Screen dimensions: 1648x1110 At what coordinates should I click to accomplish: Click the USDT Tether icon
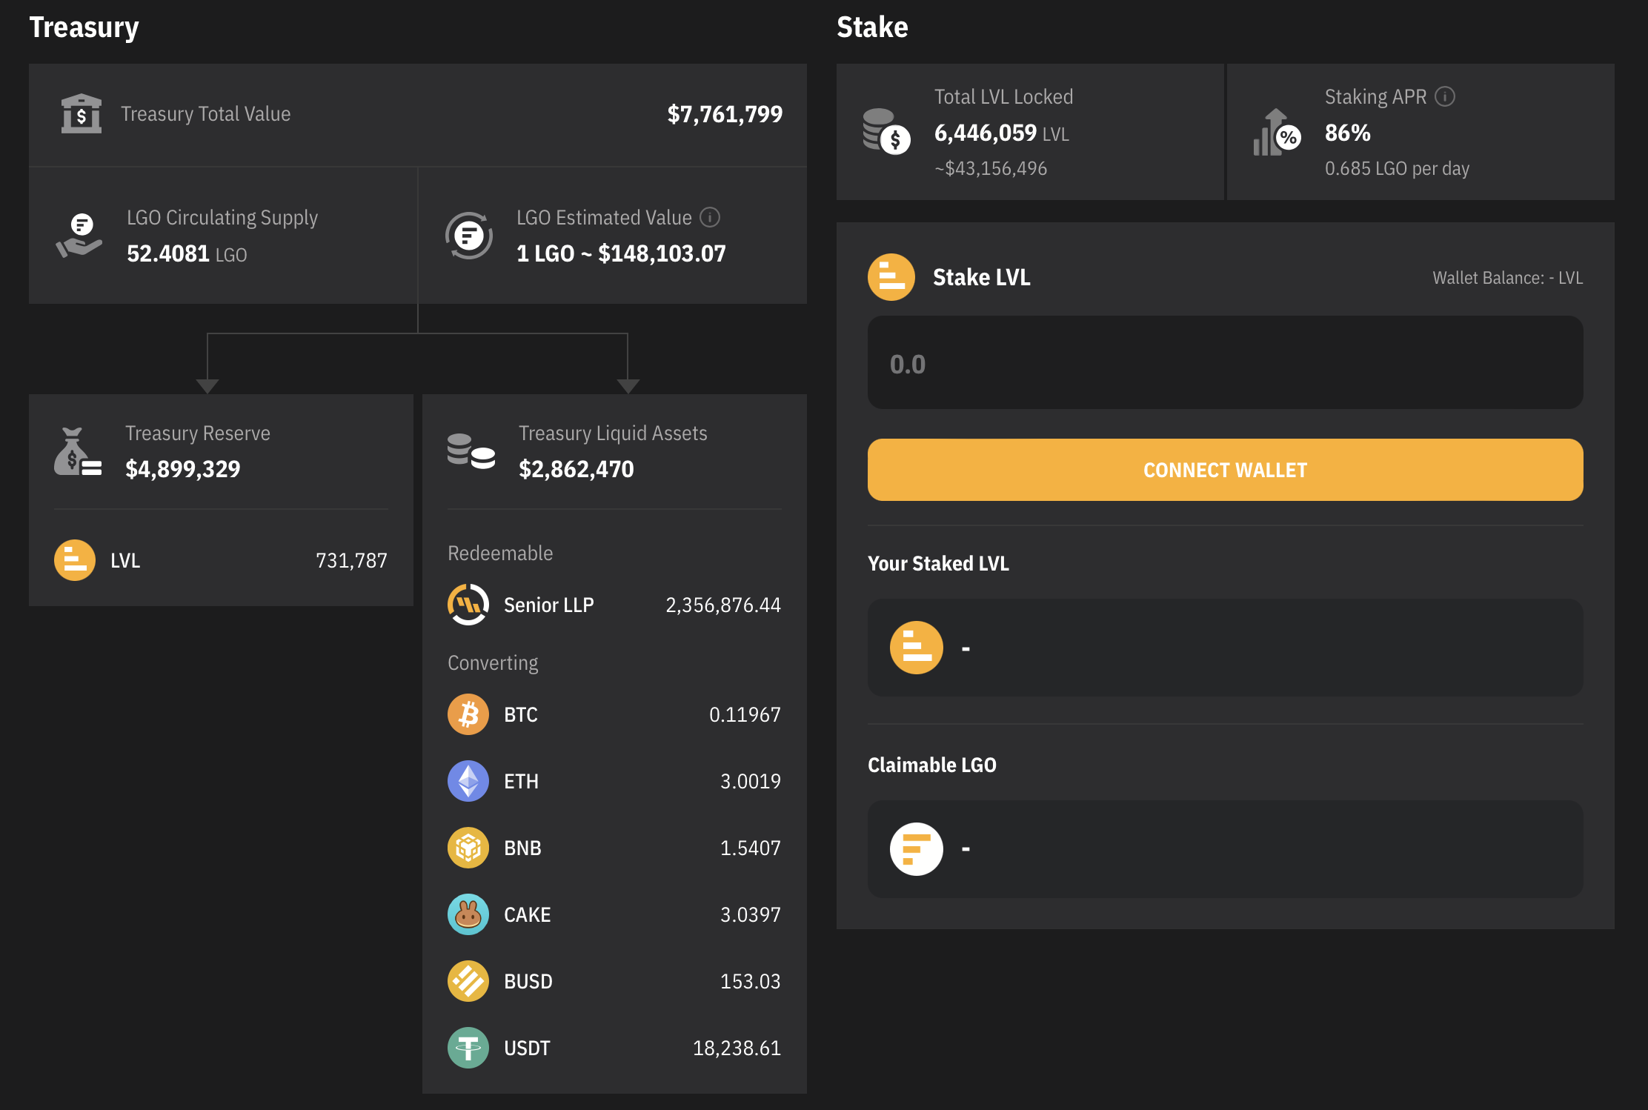(468, 1048)
